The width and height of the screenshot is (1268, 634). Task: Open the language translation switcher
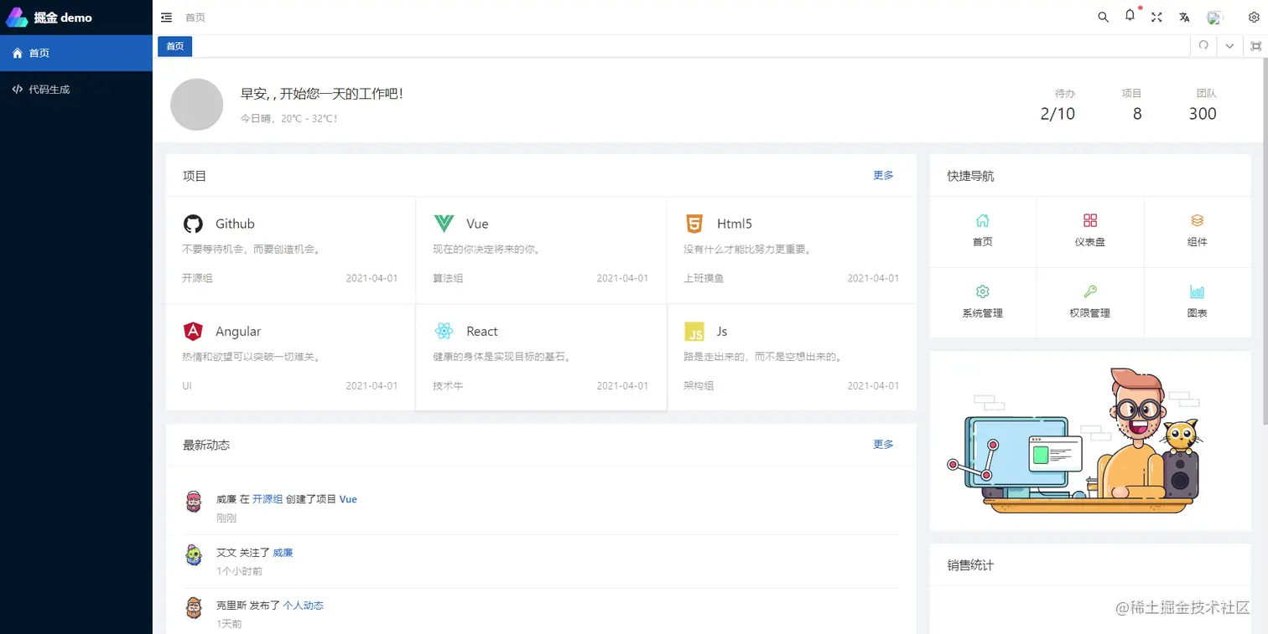1184,18
